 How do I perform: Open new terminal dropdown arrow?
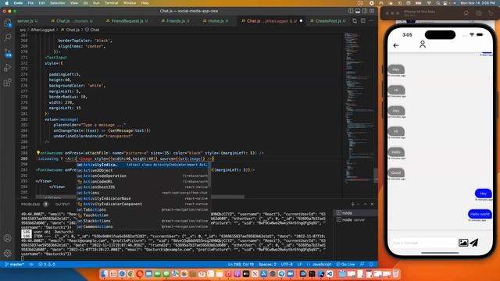pyautogui.click(x=358, y=205)
